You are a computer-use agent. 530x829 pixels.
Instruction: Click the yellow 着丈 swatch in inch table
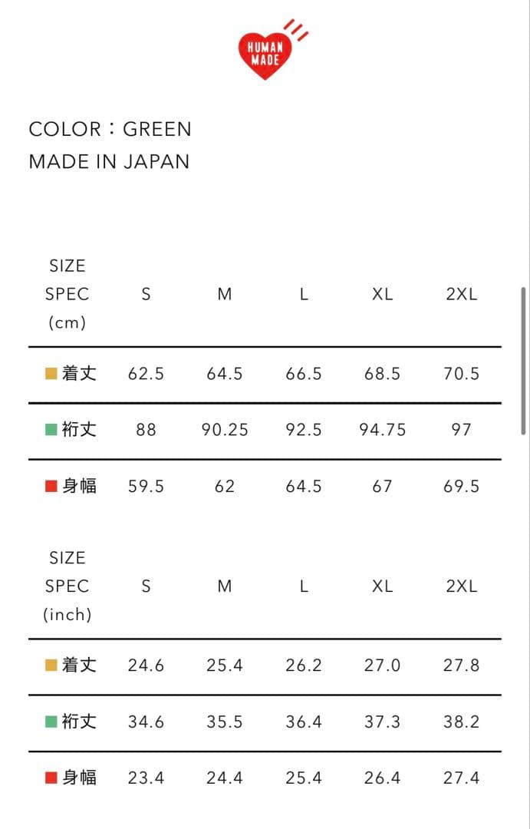click(51, 666)
